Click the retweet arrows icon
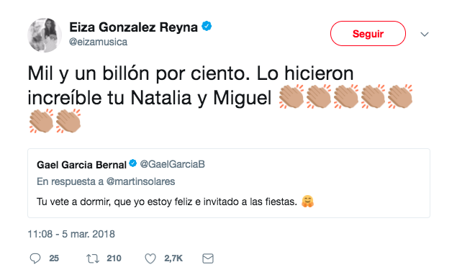This screenshot has width=457, height=280. tap(93, 258)
